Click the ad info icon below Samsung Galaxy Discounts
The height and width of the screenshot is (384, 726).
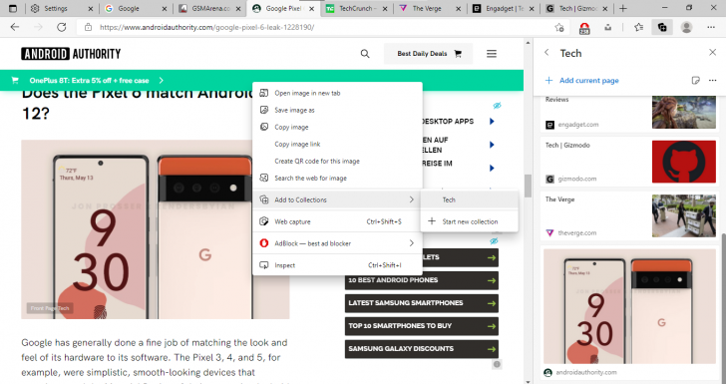coord(497,364)
